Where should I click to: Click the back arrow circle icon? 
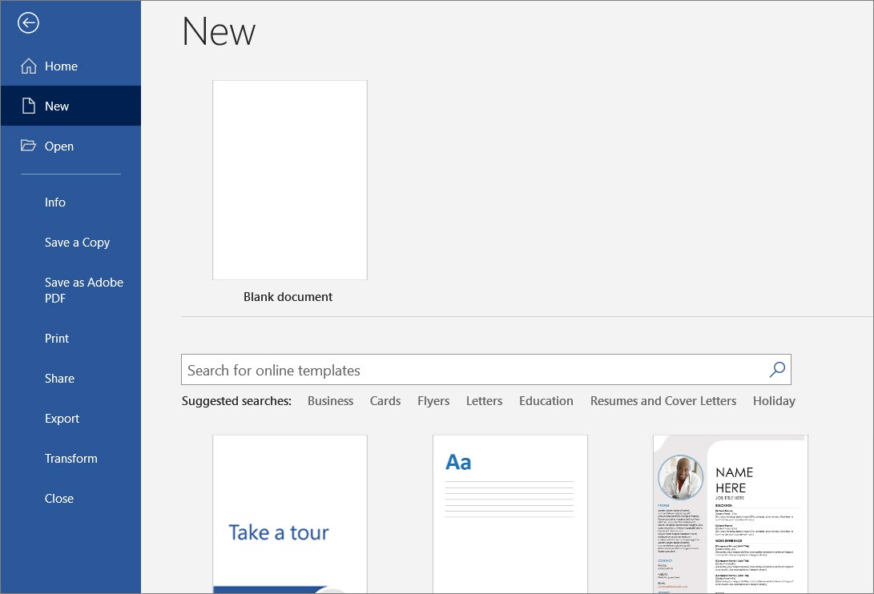[x=28, y=23]
